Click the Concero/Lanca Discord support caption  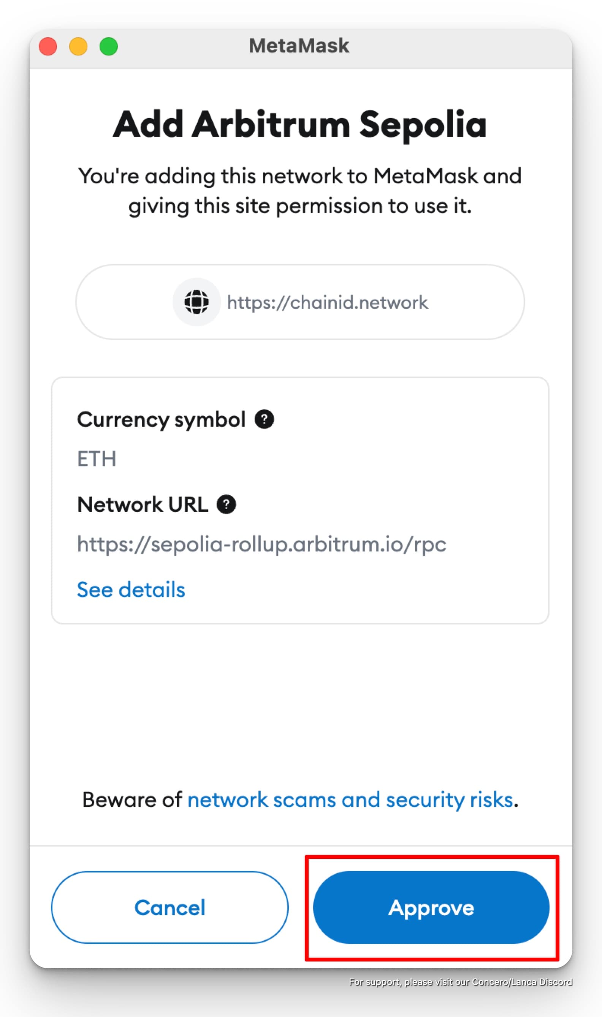[460, 982]
